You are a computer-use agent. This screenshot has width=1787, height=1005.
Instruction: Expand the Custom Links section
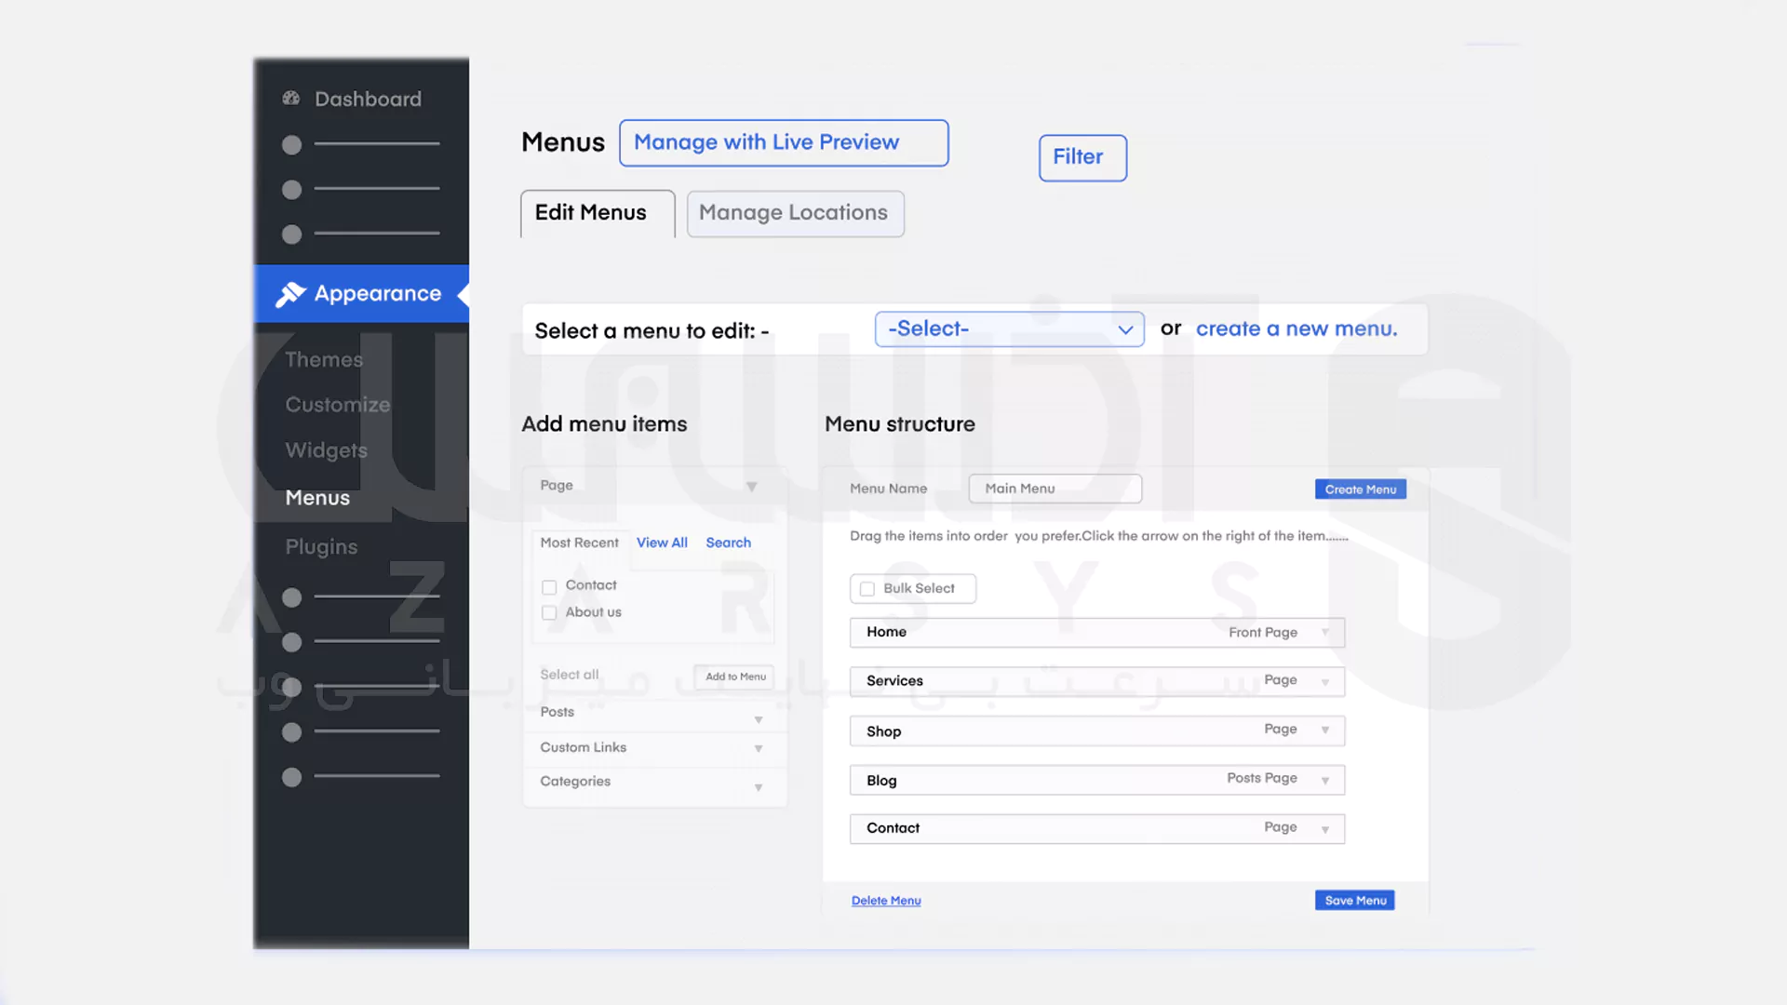(758, 748)
